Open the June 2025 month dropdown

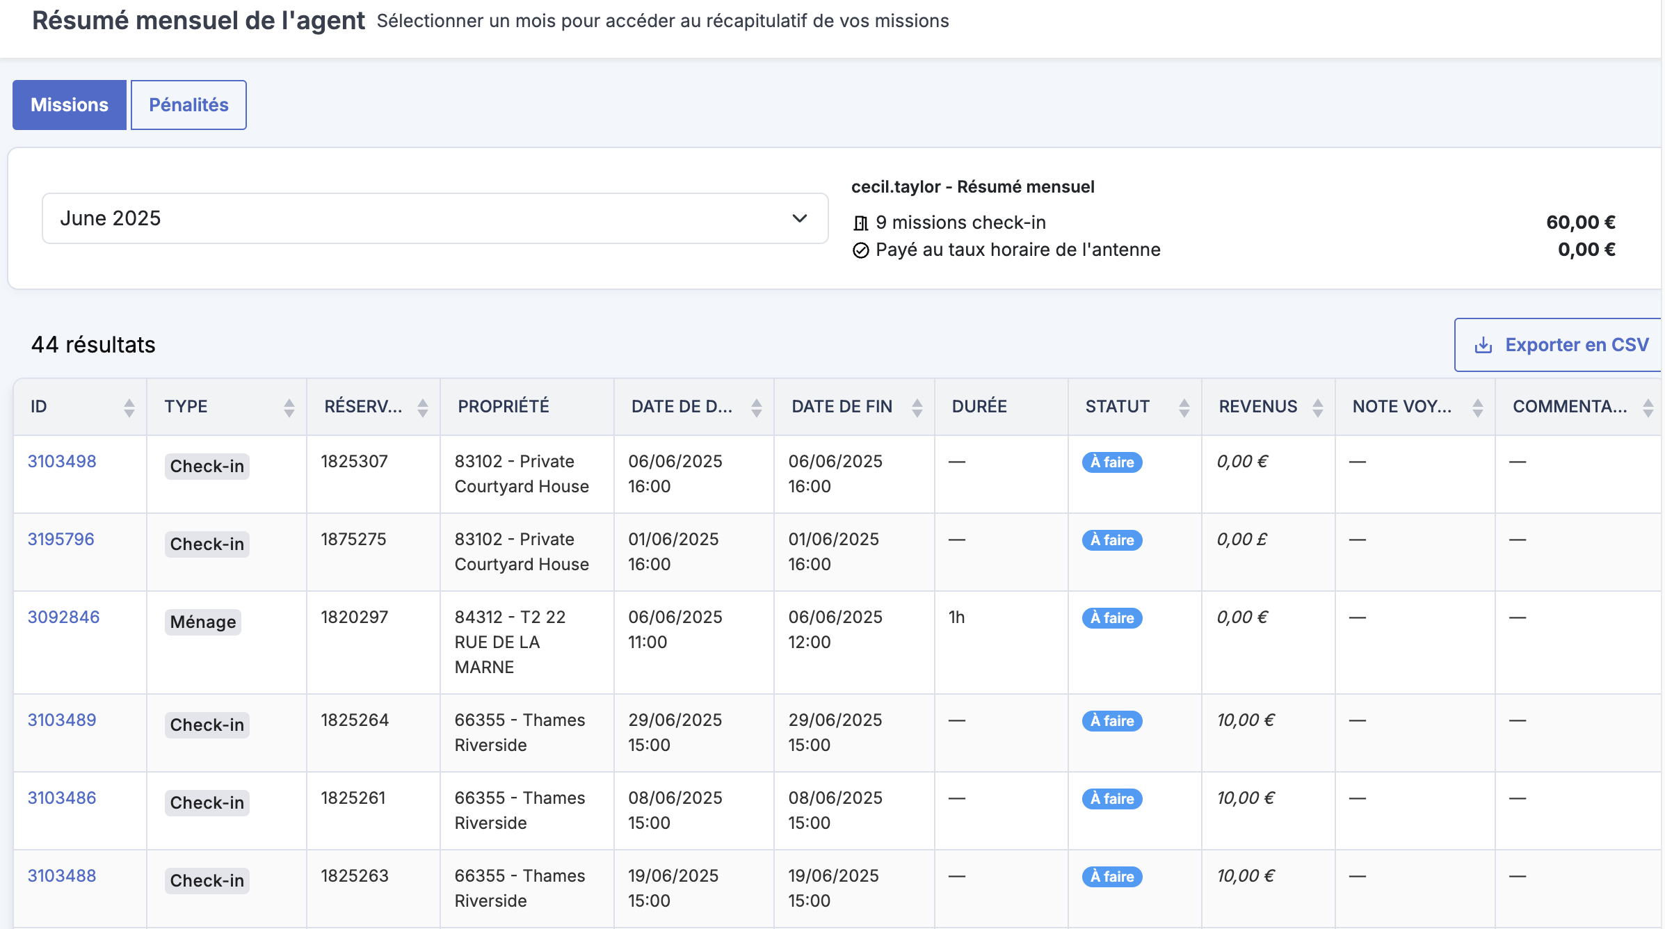click(435, 218)
